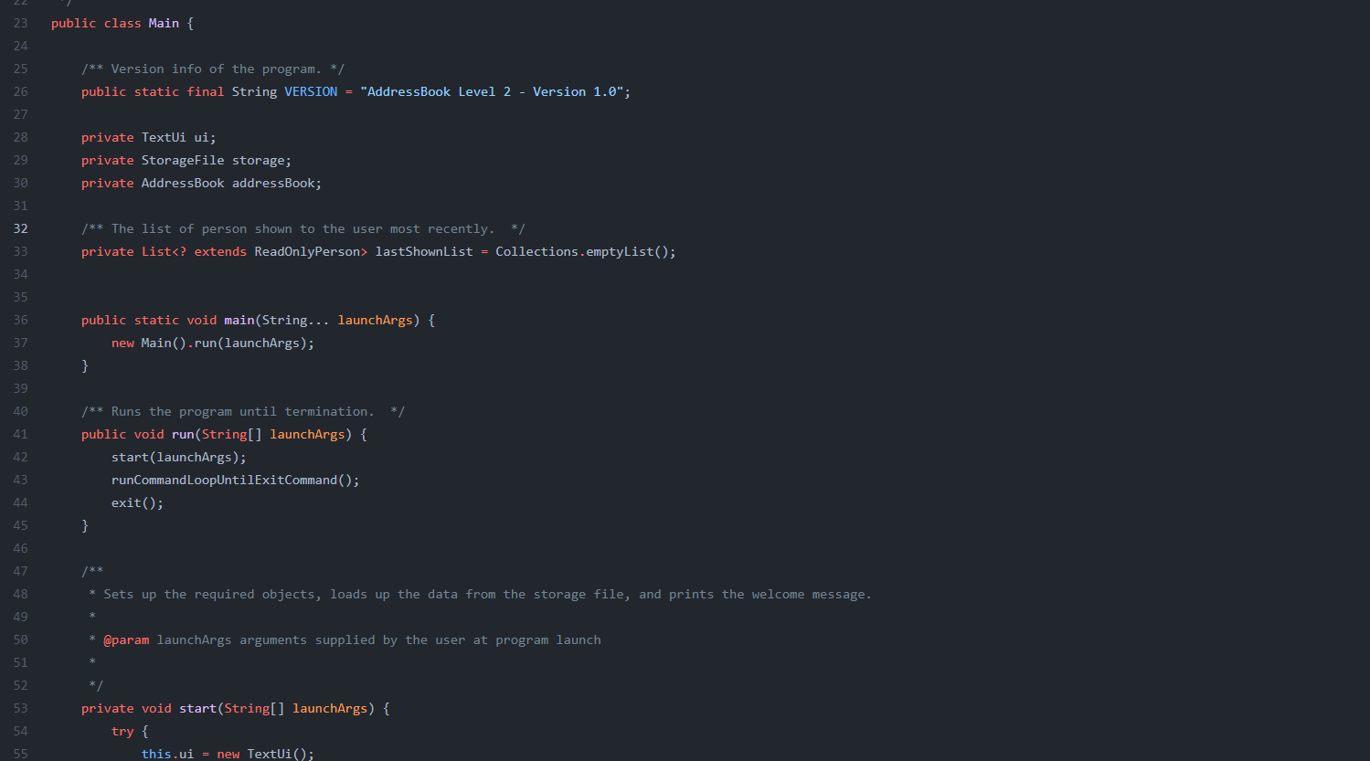Click the VERSION constant name
1370x761 pixels.
[x=311, y=91]
